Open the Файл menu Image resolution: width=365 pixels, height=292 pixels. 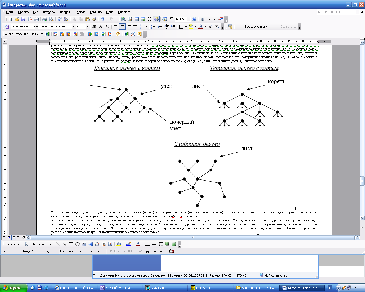point(10,12)
